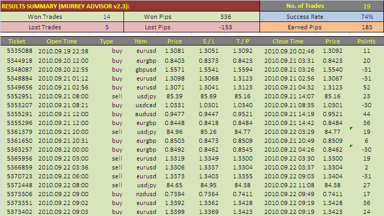The image size is (384, 216).
Task: Click points value 27
Action: [x=367, y=185]
